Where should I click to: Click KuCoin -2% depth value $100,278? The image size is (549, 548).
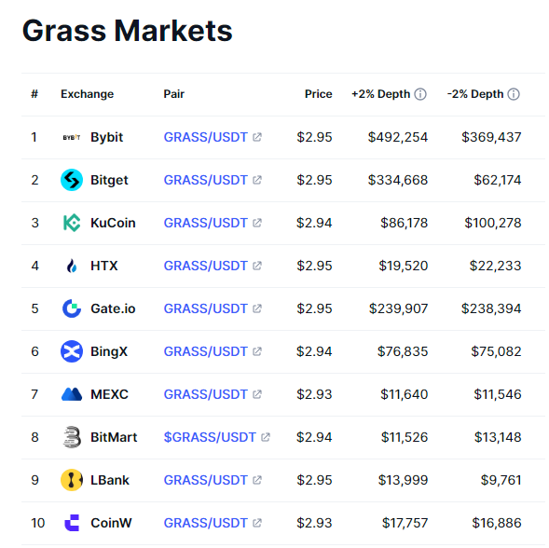pyautogui.click(x=493, y=223)
